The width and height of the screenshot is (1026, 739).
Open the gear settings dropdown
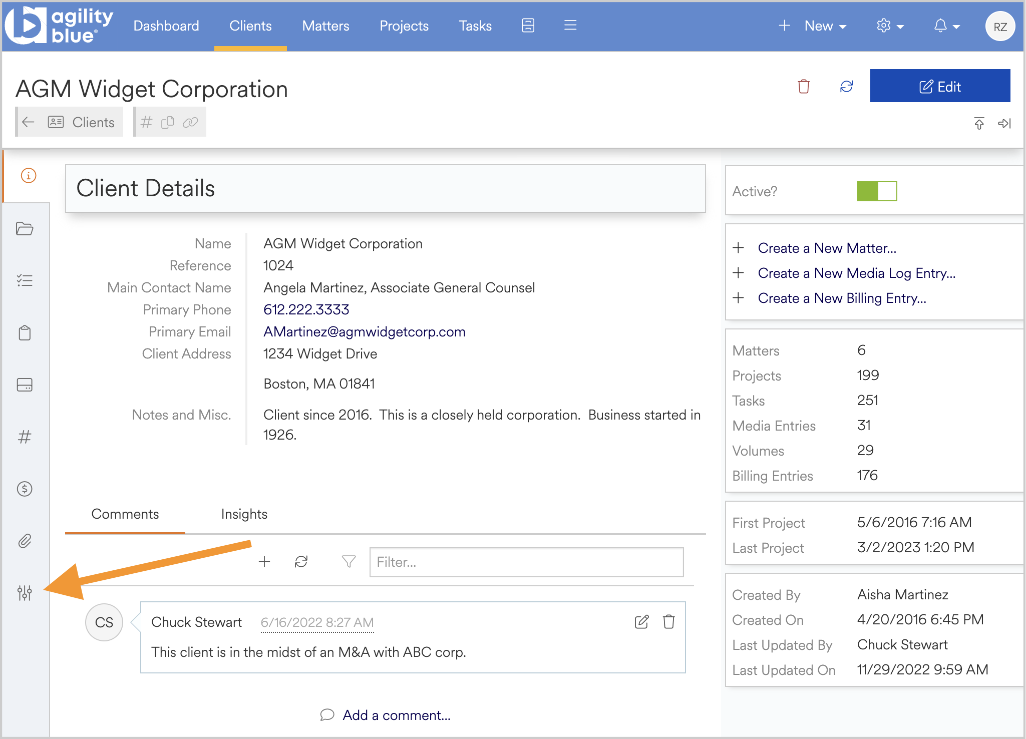(890, 26)
